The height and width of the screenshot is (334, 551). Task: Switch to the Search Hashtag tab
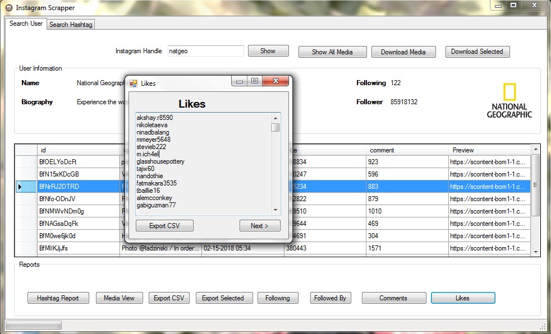click(71, 25)
